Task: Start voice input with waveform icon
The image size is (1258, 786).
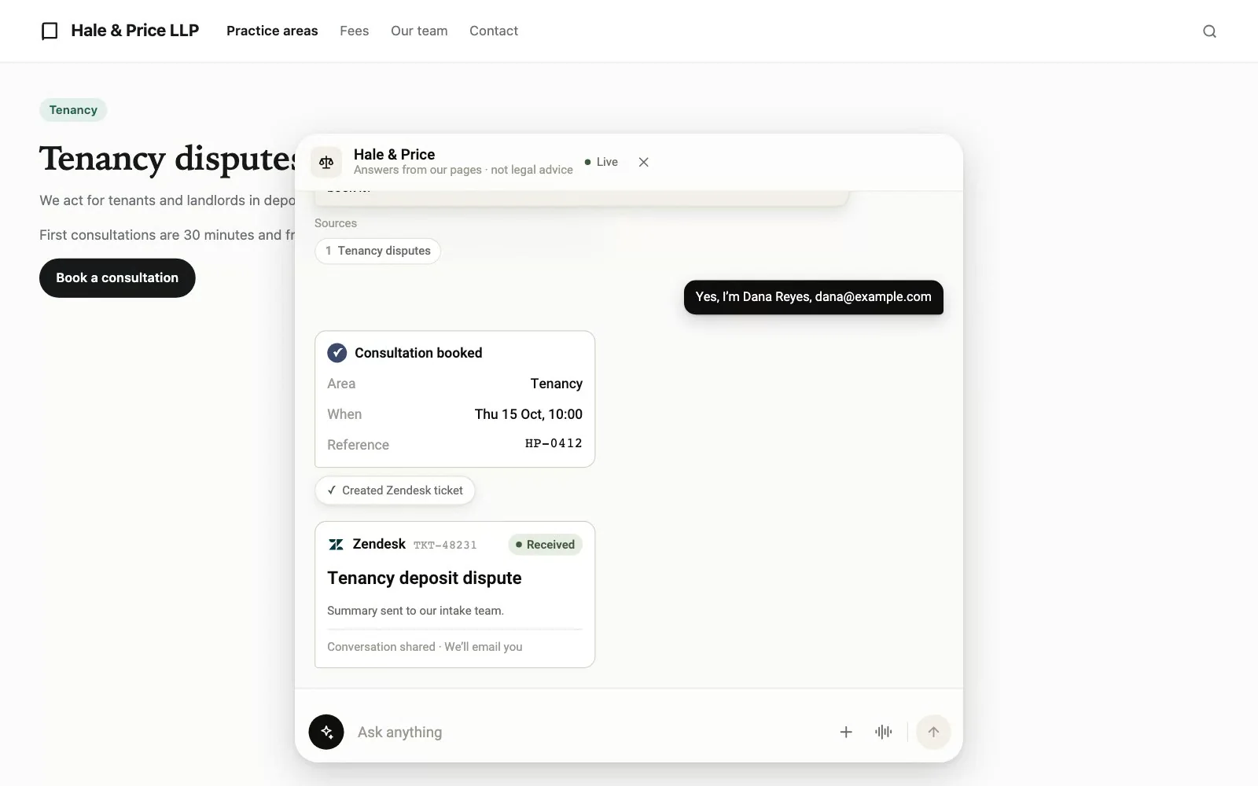Action: click(x=883, y=732)
